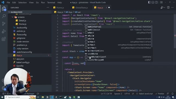Open app.json file
The width and height of the screenshot is (176, 99).
coord(20,59)
